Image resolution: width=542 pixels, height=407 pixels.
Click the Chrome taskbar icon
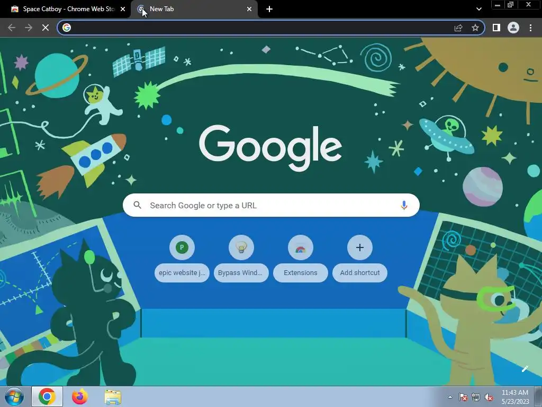coord(47,396)
